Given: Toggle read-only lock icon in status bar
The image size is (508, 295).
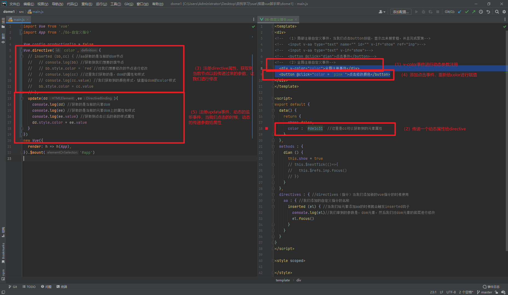Looking at the screenshot, I should tap(496, 292).
